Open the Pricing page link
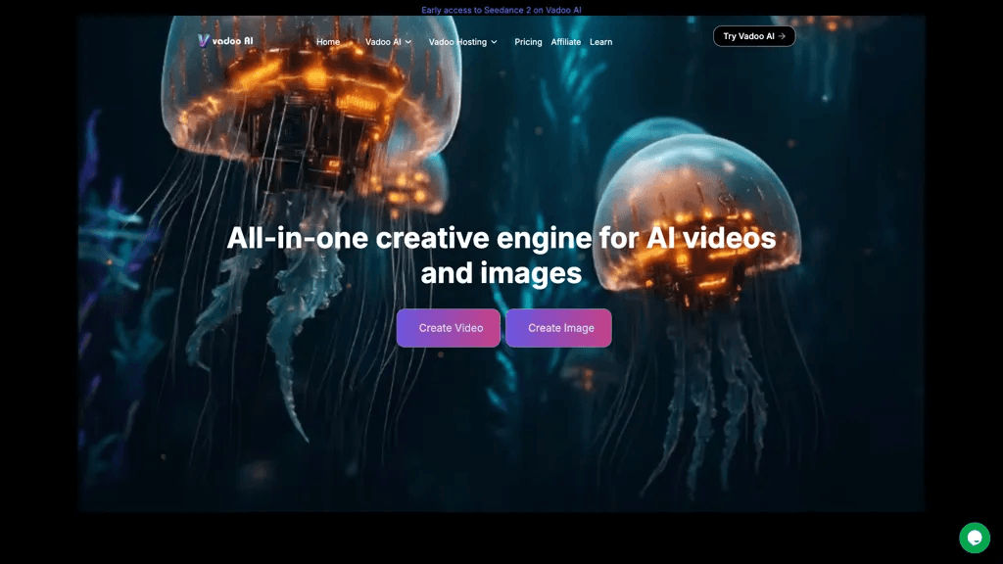The width and height of the screenshot is (1003, 564). (x=528, y=42)
